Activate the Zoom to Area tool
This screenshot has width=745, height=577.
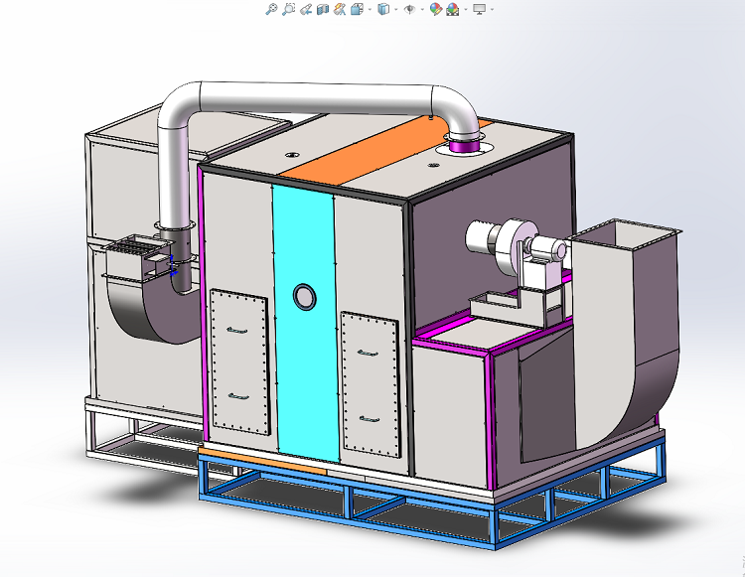pos(288,9)
